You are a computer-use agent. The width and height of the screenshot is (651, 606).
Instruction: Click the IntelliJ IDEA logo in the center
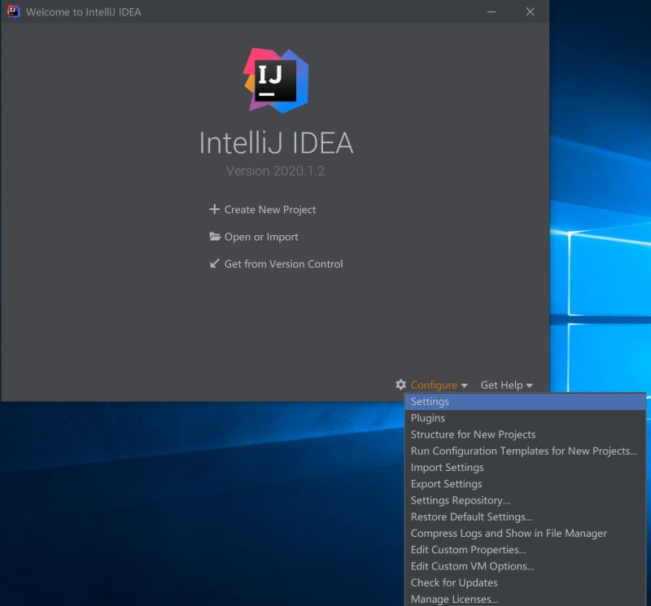coord(276,81)
